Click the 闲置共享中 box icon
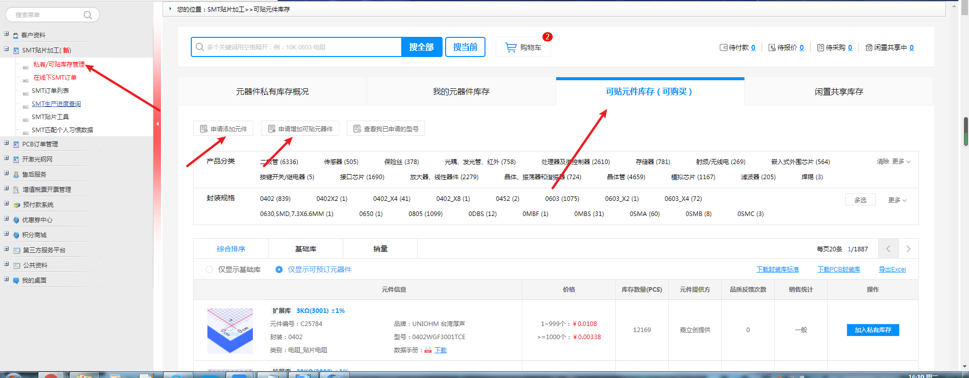This screenshot has height=378, width=969. pyautogui.click(x=869, y=47)
